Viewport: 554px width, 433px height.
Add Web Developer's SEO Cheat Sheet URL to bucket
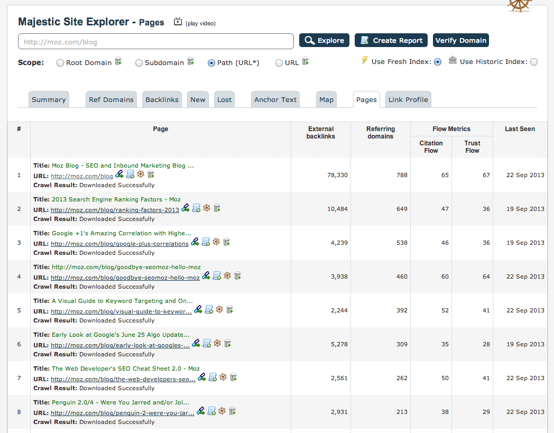[x=233, y=377]
